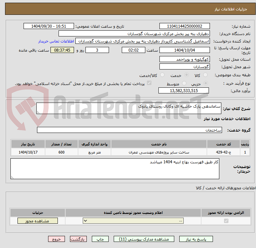Click the استان محل تحویل field
The image size is (256, 248).
tap(184, 59)
